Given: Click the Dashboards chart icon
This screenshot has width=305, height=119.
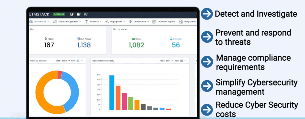Looking at the screenshot, I should click(31, 22).
